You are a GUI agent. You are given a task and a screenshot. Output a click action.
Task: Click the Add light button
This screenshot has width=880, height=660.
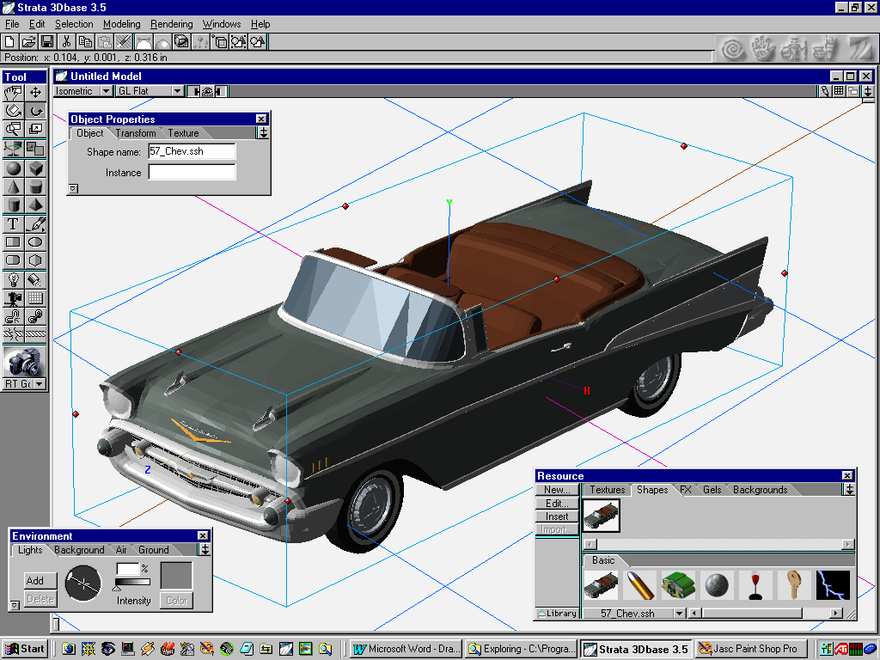(x=40, y=580)
